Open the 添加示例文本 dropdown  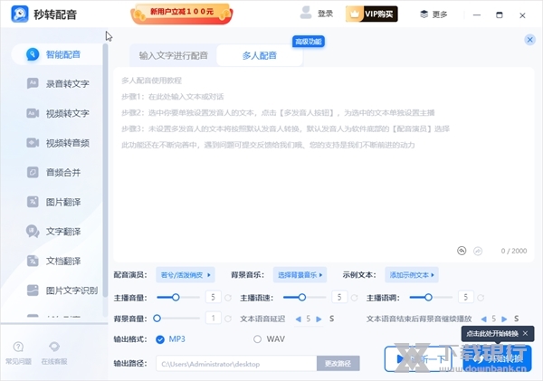412,275
